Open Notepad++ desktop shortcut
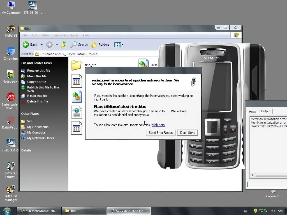Screen dimensions: 287x215 point(10,76)
